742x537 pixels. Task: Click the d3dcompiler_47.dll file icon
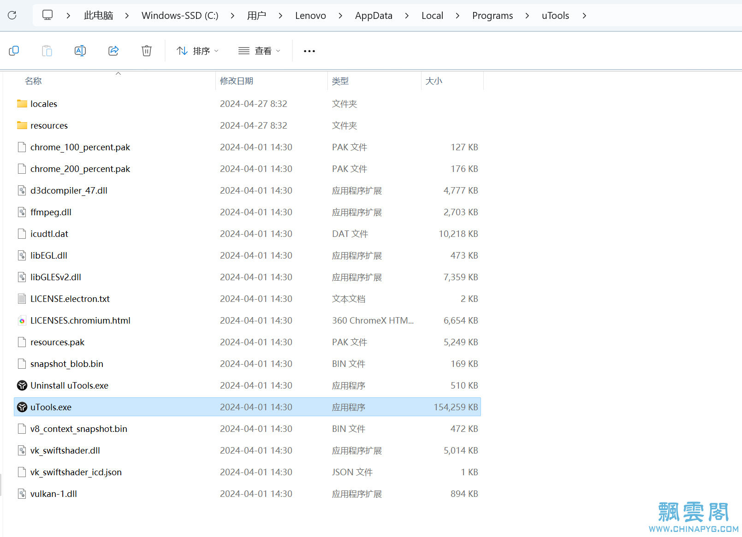pyautogui.click(x=22, y=190)
